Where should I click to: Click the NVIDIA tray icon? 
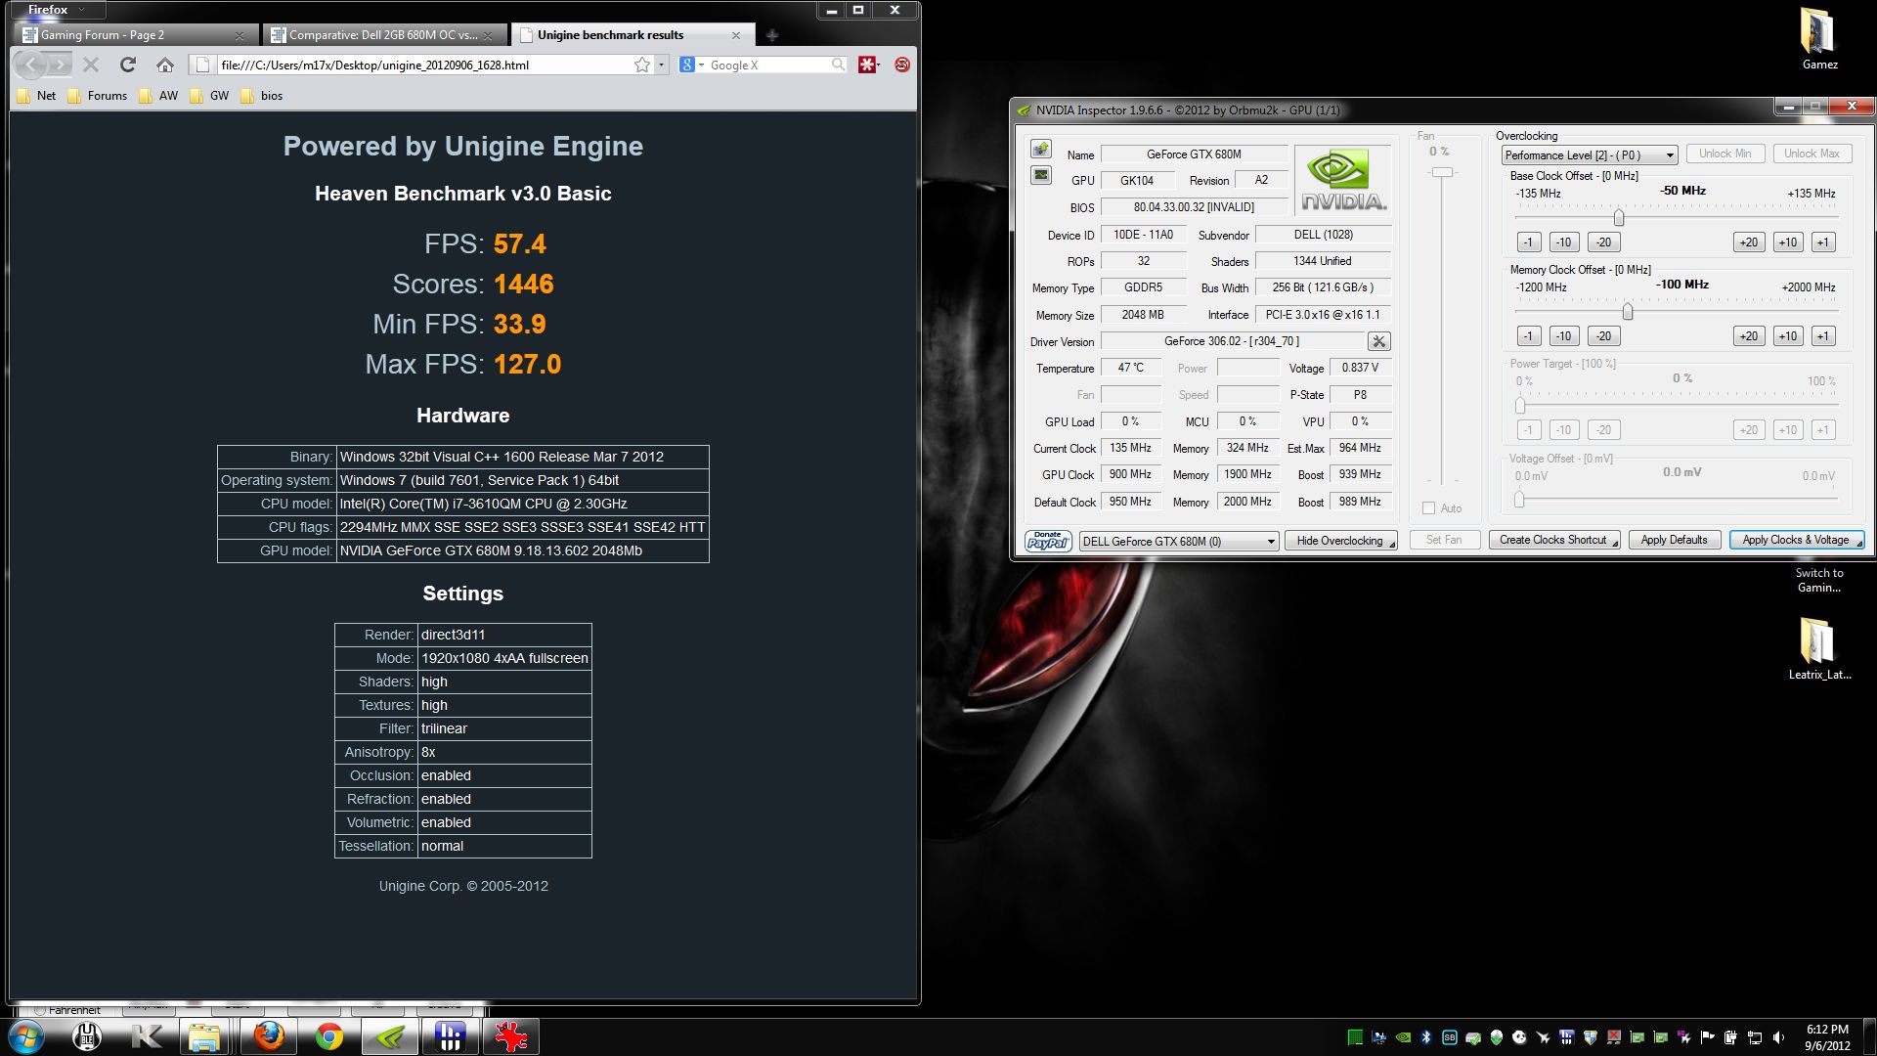coord(1403,1037)
